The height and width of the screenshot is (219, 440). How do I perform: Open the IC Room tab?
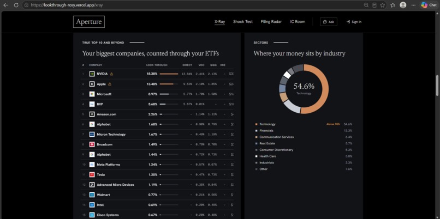[298, 22]
